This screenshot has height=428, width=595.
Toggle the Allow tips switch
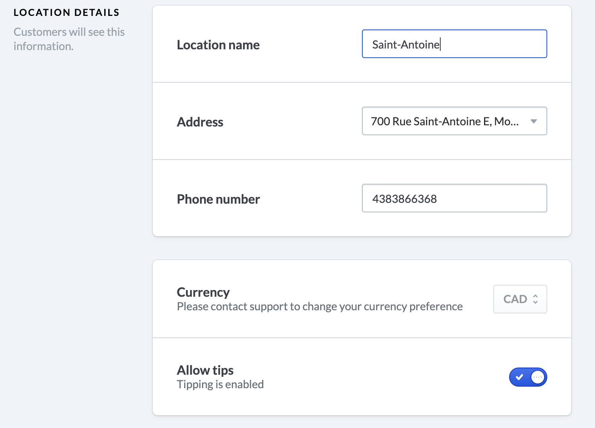[528, 377]
